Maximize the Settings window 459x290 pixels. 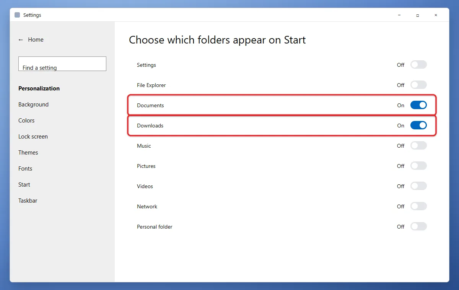point(418,15)
